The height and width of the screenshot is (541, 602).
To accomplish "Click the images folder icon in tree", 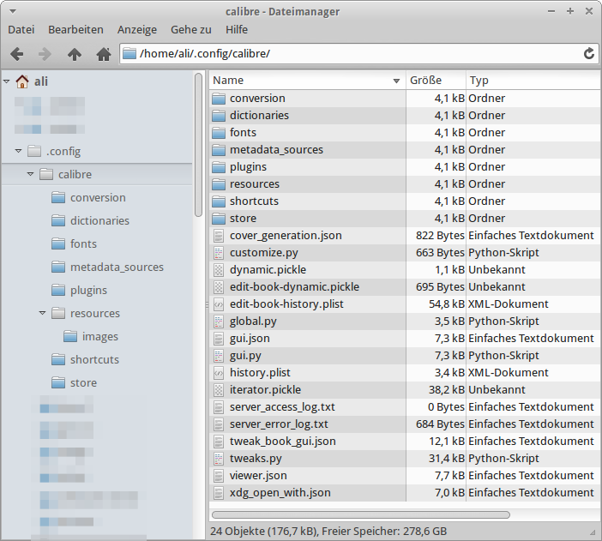I will coord(69,336).
